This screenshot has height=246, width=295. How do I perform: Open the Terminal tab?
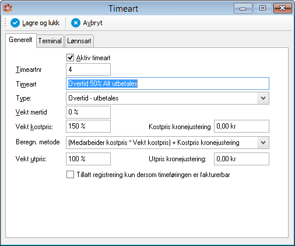pos(50,41)
